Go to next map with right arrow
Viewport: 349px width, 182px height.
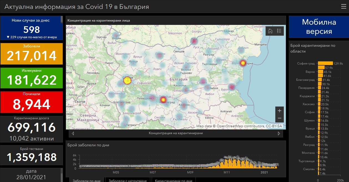(279, 133)
